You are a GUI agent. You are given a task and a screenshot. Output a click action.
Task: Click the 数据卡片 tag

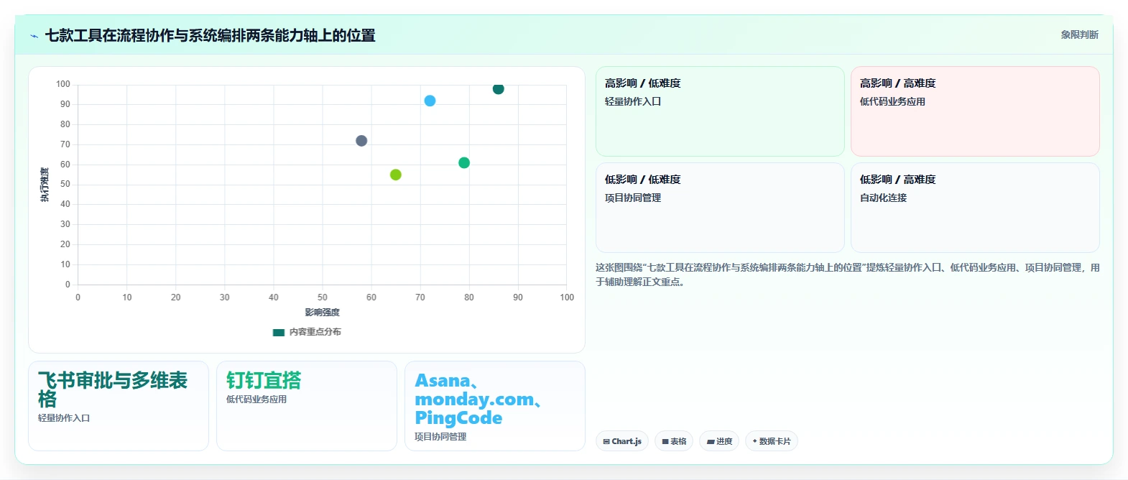click(x=772, y=441)
